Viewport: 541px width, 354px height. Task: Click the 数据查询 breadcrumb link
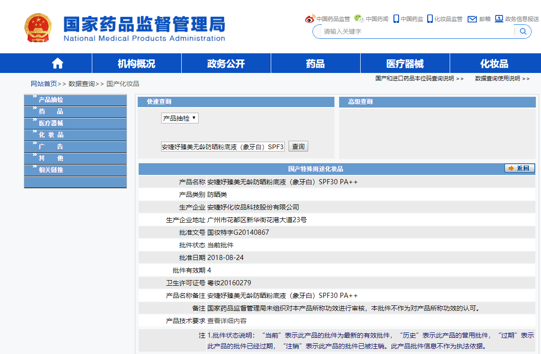click(82, 84)
